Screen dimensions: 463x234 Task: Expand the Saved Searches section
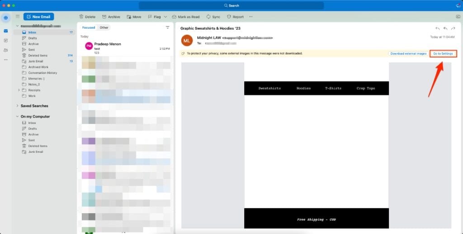[x=18, y=106]
